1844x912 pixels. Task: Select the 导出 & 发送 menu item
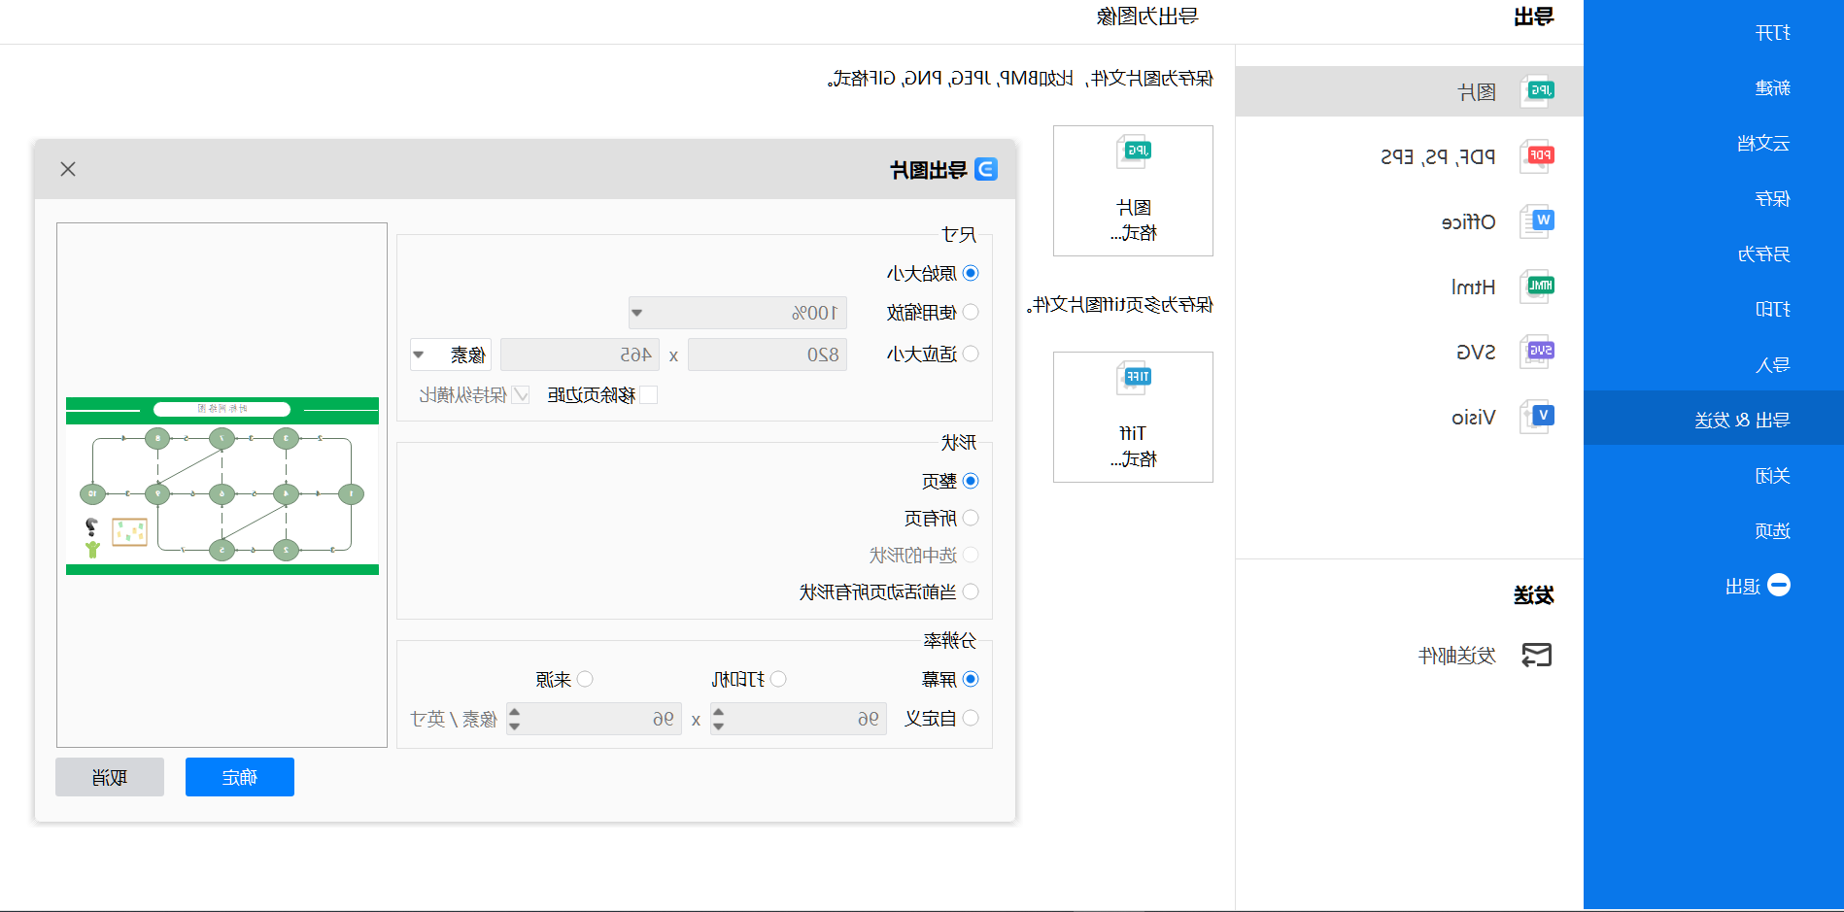coord(1714,419)
